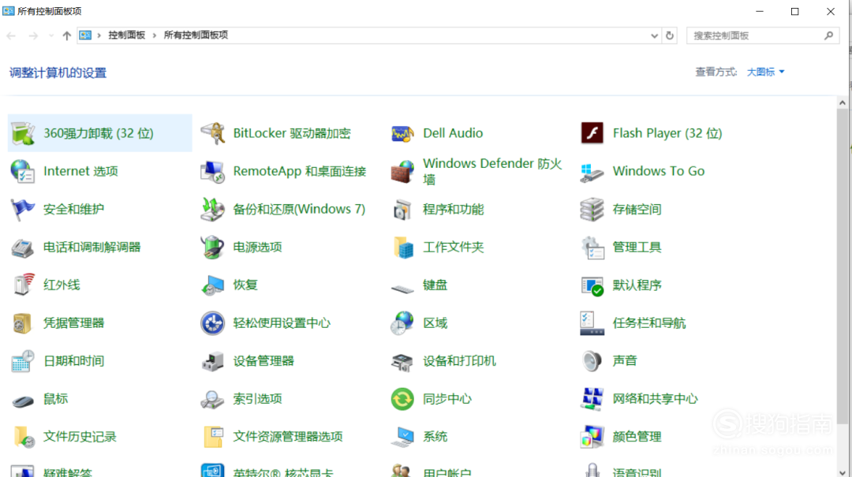Image resolution: width=852 pixels, height=477 pixels.
Task: Open the 文件历史记录 icon
Action: [x=23, y=437]
